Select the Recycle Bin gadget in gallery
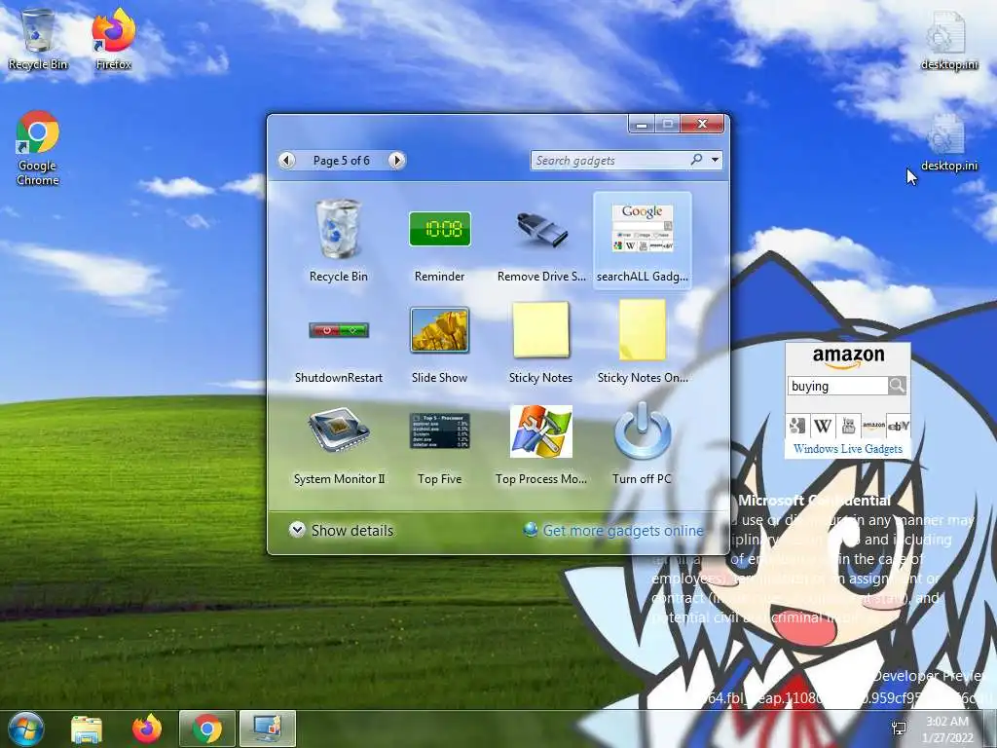 click(x=338, y=241)
